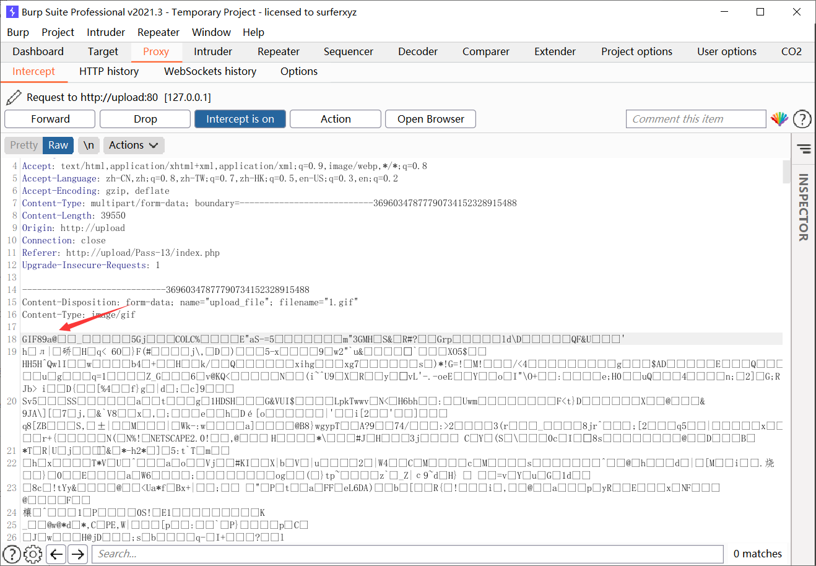Image resolution: width=816 pixels, height=566 pixels.
Task: Go to next search match arrow
Action: (77, 554)
